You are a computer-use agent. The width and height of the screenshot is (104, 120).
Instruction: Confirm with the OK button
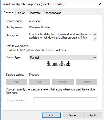pyautogui.click(x=51, y=115)
